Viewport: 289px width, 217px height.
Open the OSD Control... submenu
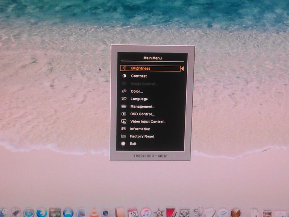click(142, 114)
